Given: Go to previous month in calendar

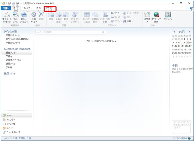Looking at the screenshot, I should pos(174,32).
